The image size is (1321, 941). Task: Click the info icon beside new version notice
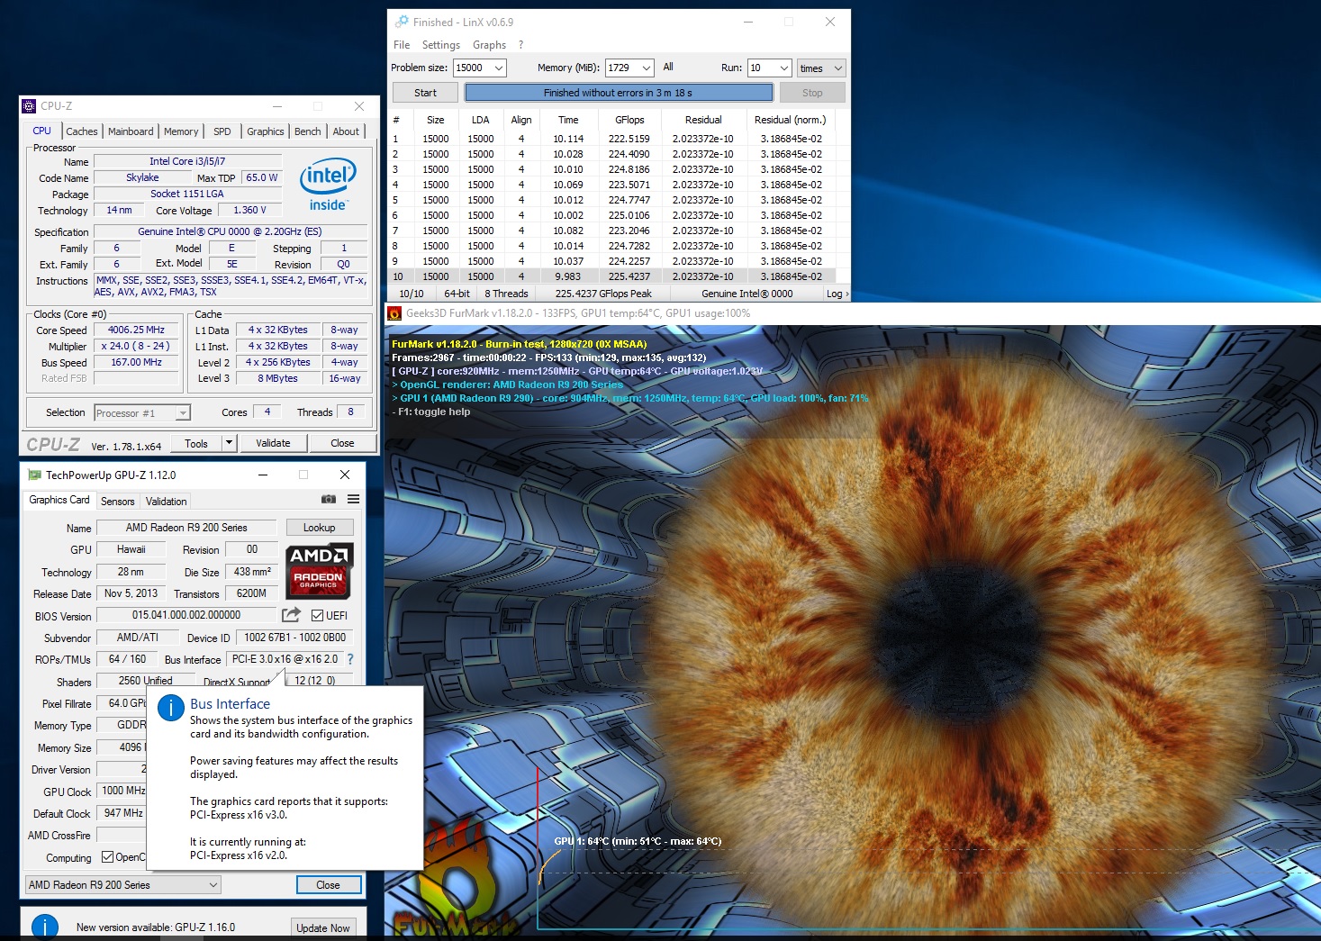pos(45,927)
